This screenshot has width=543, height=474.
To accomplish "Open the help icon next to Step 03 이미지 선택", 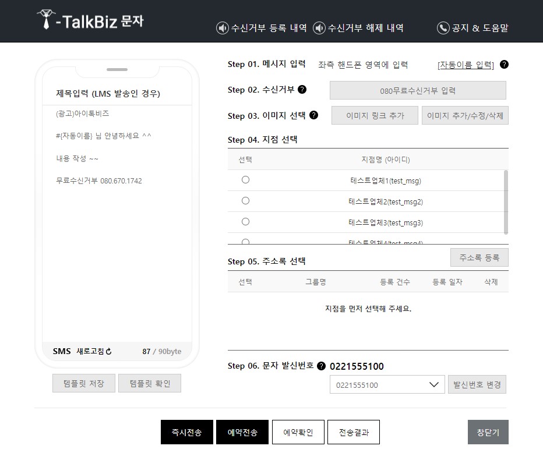I will tap(315, 115).
